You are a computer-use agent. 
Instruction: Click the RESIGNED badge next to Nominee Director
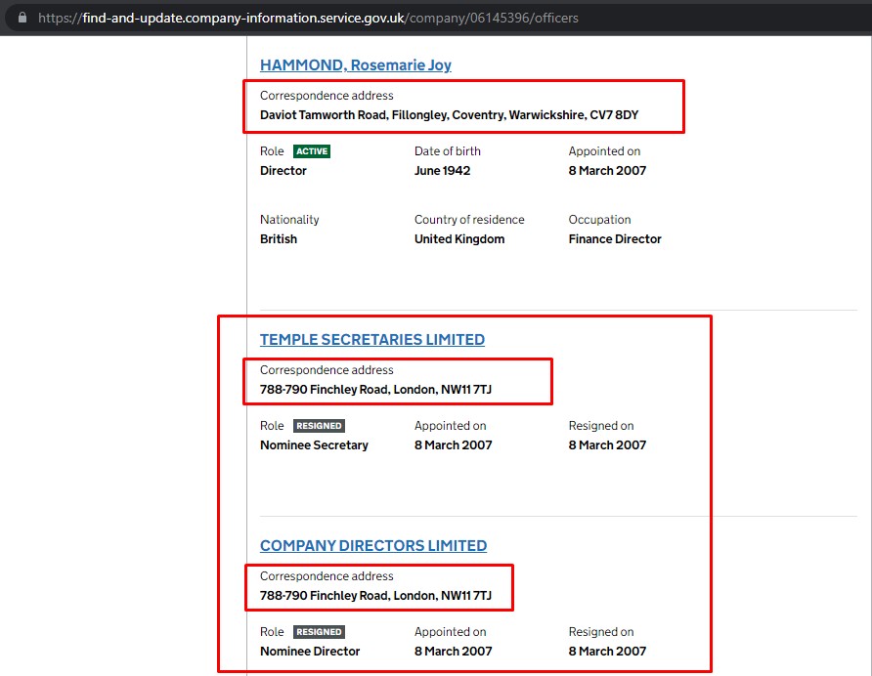tap(319, 632)
